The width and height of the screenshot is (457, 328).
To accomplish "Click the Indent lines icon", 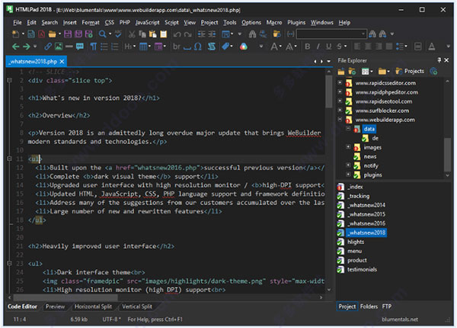I will tap(201, 34).
